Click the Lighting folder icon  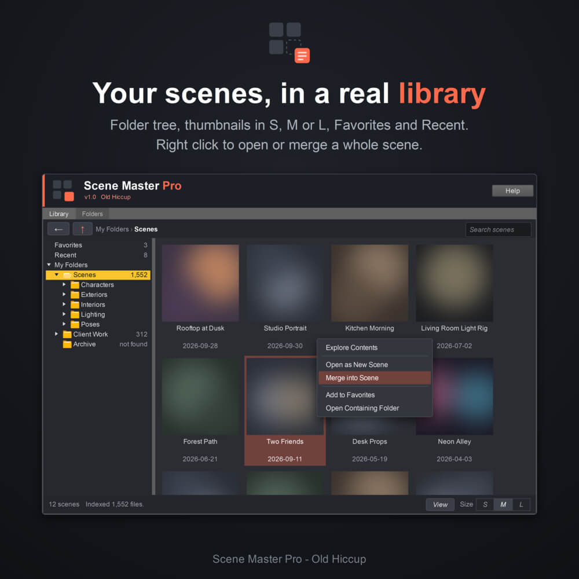[x=75, y=314]
